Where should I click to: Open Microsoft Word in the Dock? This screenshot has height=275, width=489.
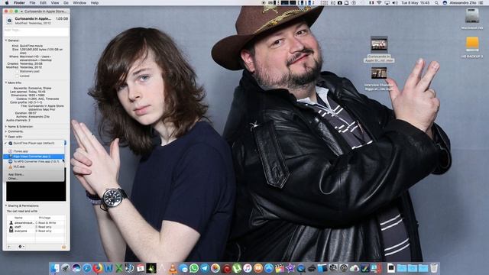(108, 268)
